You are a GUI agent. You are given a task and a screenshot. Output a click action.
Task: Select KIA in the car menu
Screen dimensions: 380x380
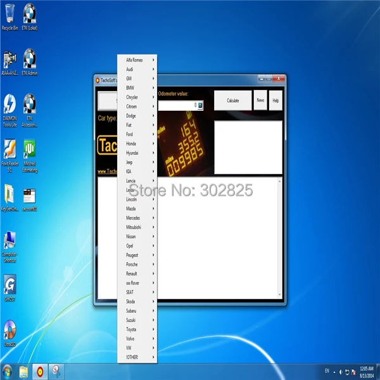pos(137,172)
